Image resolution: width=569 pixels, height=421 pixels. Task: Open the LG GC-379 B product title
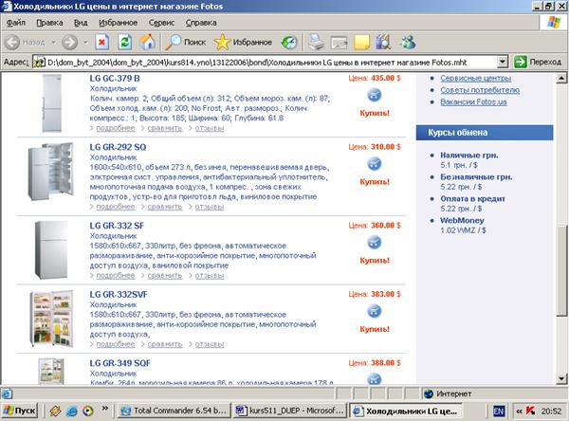coord(115,79)
